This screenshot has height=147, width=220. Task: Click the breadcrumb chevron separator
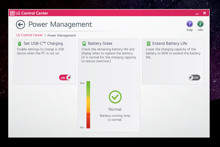45,35
